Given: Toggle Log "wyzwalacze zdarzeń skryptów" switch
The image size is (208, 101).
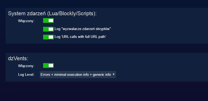Looking at the screenshot, I should 48,29.
